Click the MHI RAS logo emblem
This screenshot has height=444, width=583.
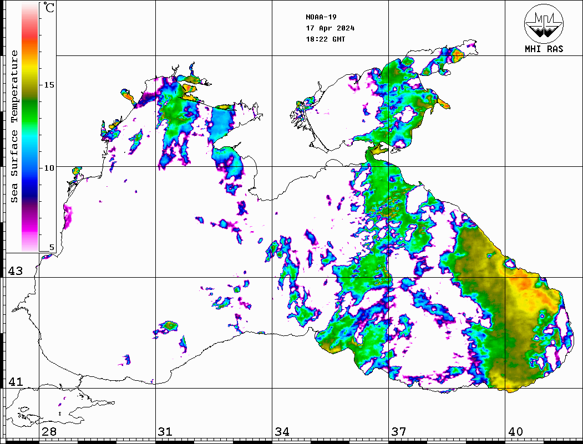click(544, 23)
